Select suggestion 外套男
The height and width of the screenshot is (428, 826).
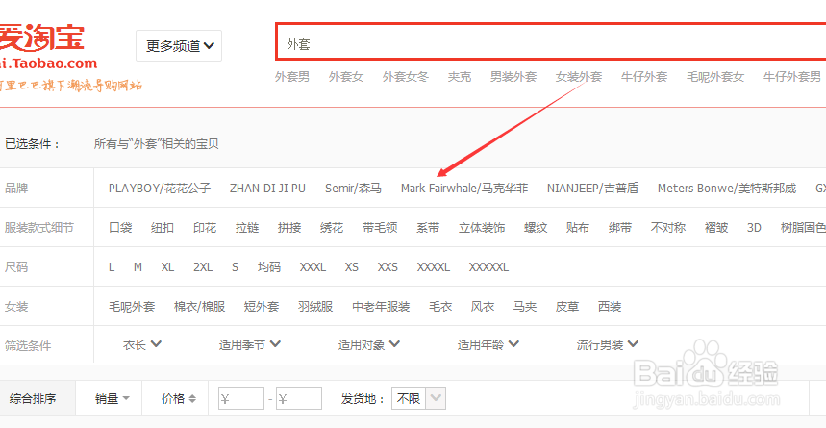click(291, 77)
